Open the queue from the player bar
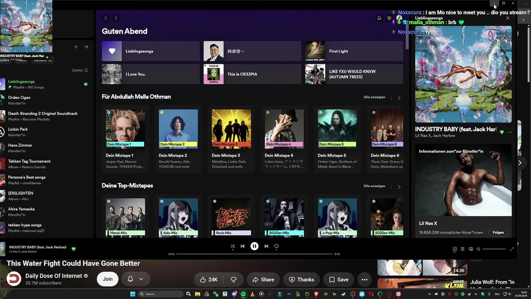This screenshot has width=531, height=299. click(463, 249)
